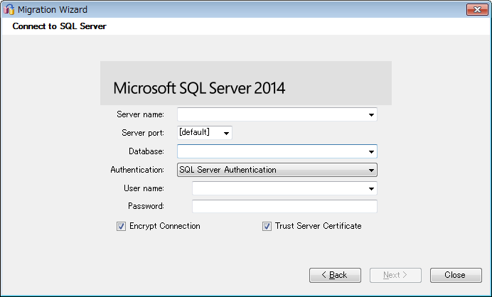Screen dimensions: 492x297
Task: Expand the User name dropdown arrow
Action: click(x=371, y=189)
